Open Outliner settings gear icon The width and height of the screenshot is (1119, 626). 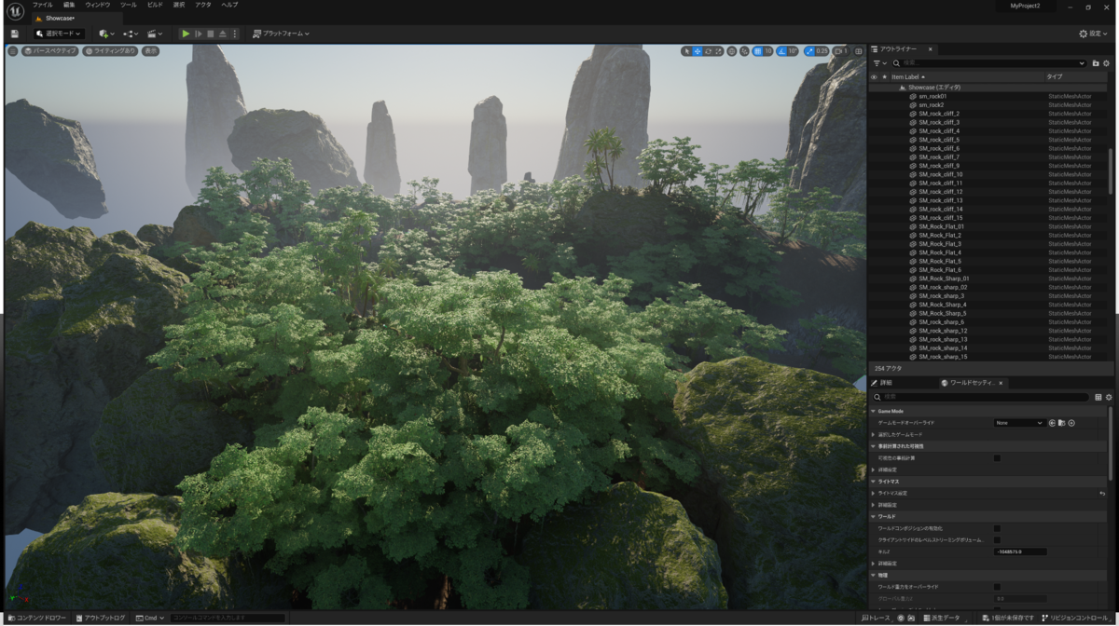(1108, 63)
